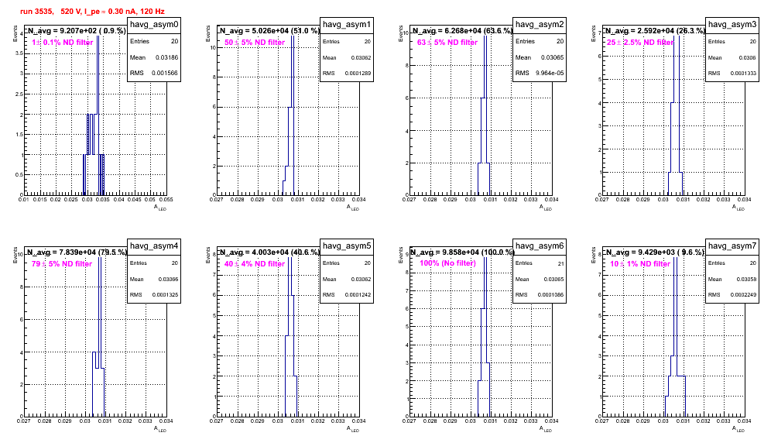Click the N_avg = 9.207e+02 label
Screen dimensions: 771x443
pos(76,31)
